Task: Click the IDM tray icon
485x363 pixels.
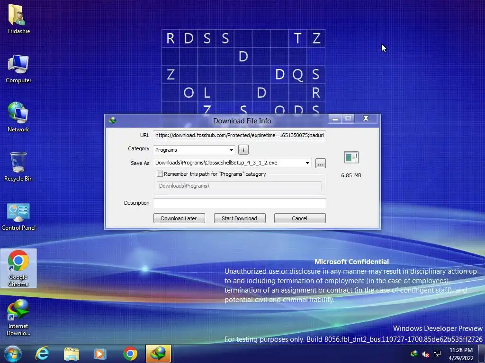Action: point(414,354)
